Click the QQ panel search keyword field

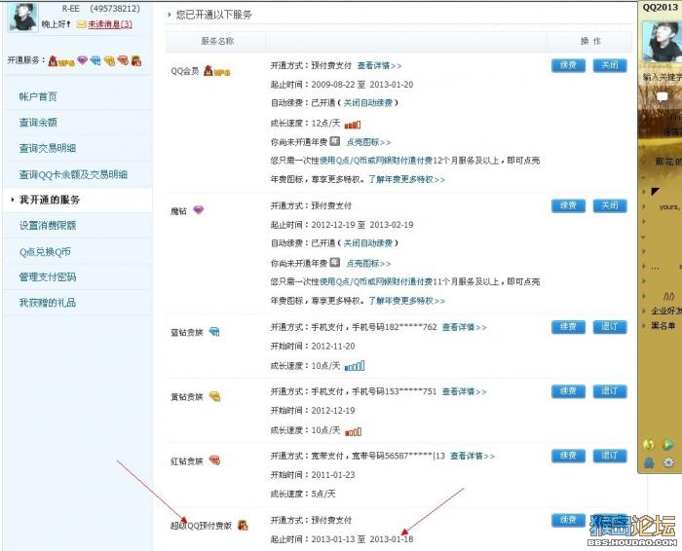(662, 77)
